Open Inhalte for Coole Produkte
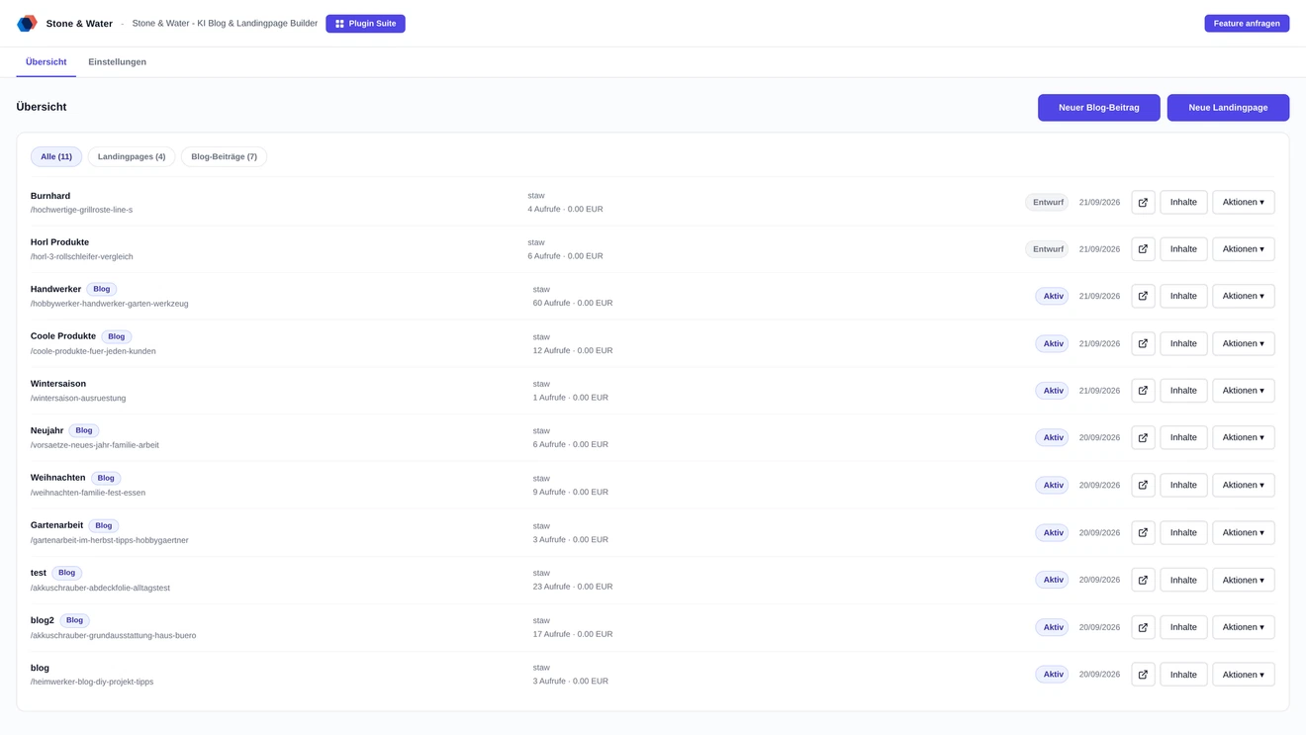 1183,343
